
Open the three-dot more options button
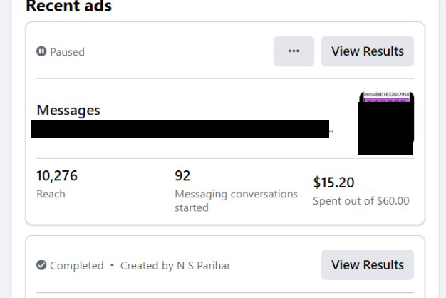pos(294,51)
